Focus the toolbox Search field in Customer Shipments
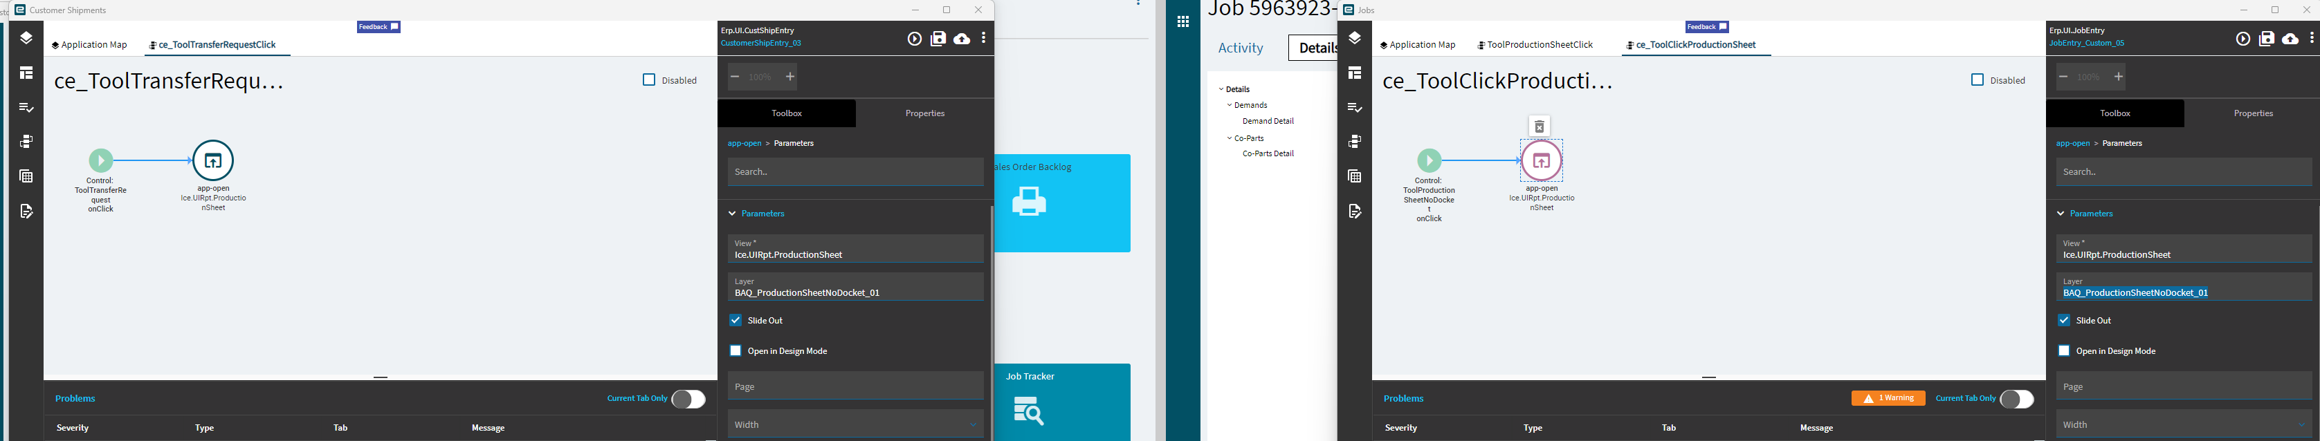The height and width of the screenshot is (441, 2320). click(856, 172)
